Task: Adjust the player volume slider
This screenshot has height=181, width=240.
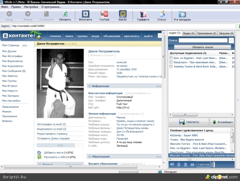Action: (x=213, y=165)
